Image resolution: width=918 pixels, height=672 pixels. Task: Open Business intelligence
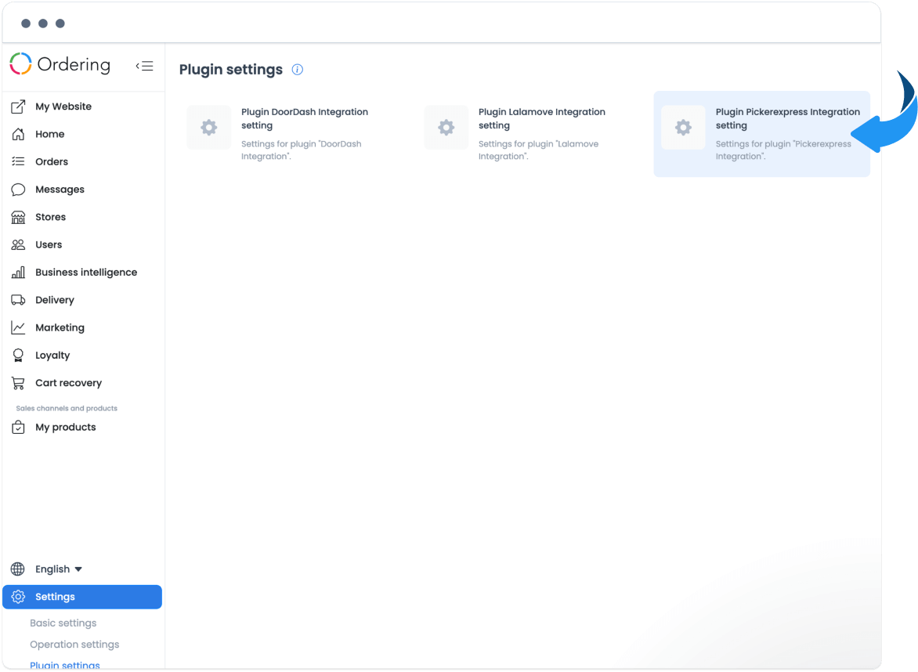(x=86, y=273)
